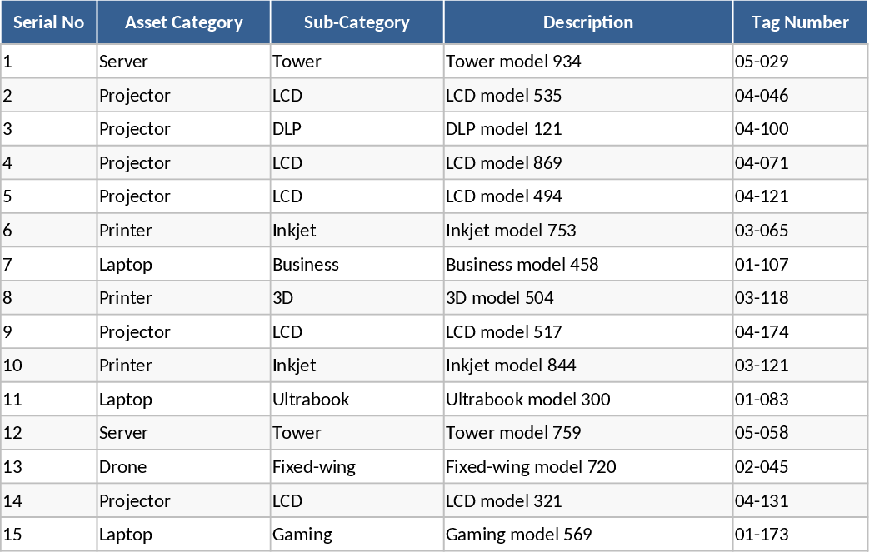Click tag number 04-131 cell
Image resolution: width=869 pixels, height=552 pixels.
click(762, 501)
